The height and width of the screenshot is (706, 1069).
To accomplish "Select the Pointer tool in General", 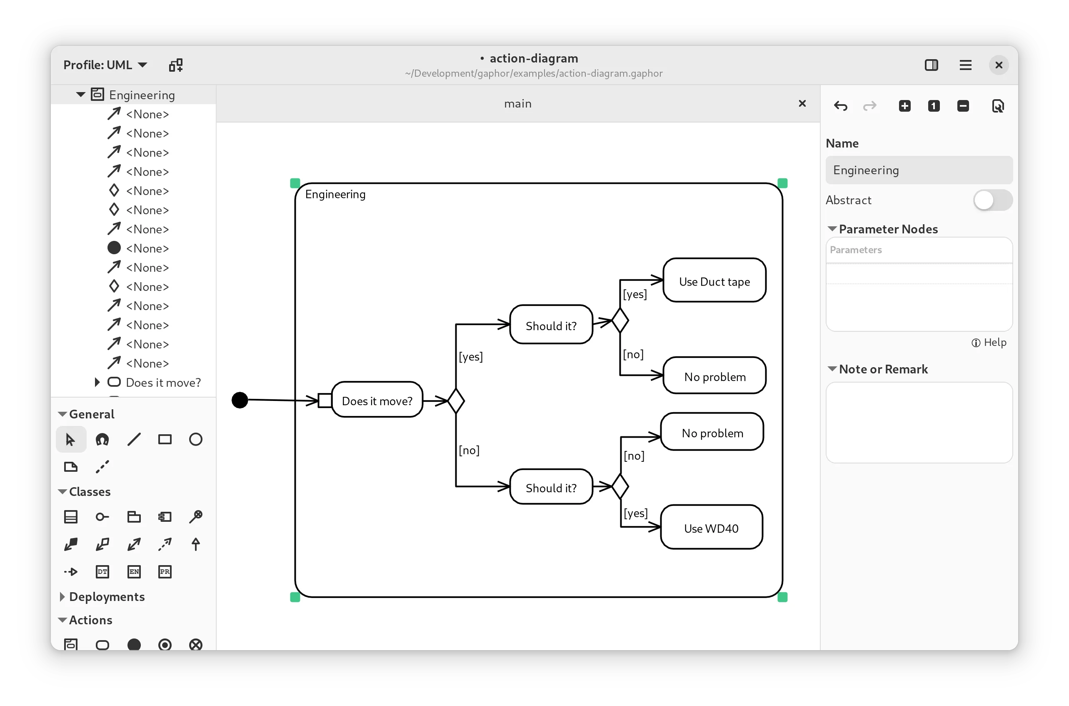I will (x=71, y=439).
